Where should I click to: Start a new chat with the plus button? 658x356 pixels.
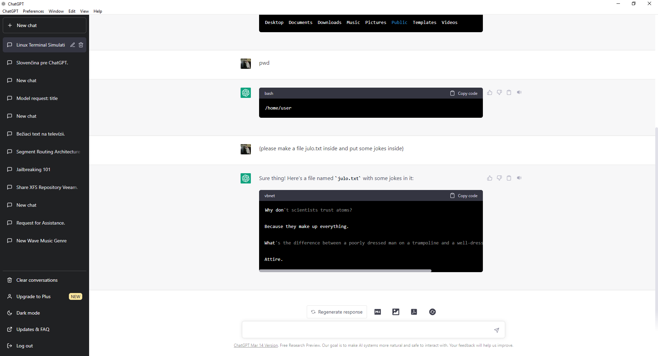coord(45,25)
